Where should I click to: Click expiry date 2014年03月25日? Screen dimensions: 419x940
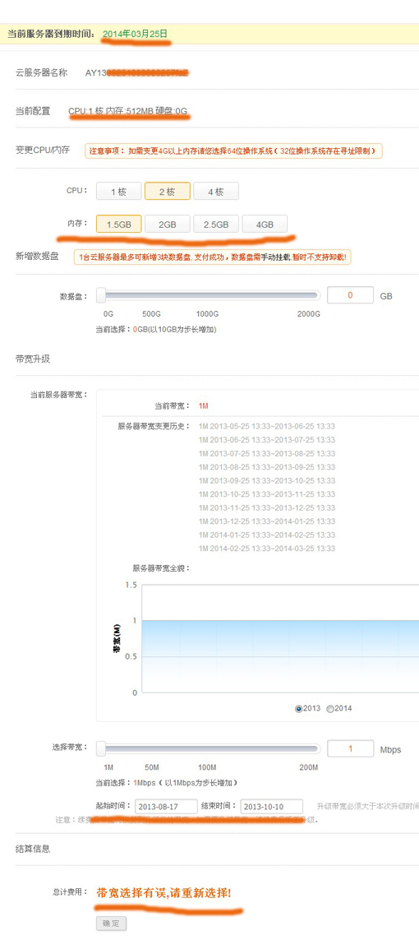coord(136,34)
